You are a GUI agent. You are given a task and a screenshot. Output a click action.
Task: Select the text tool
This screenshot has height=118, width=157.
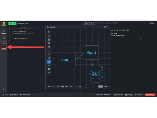coord(49,51)
